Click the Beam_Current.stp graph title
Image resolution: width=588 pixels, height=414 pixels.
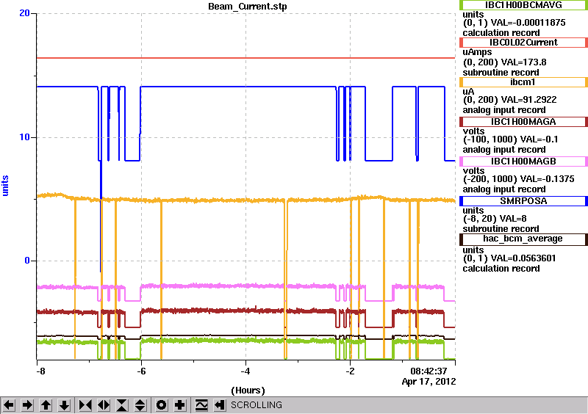[x=248, y=7]
